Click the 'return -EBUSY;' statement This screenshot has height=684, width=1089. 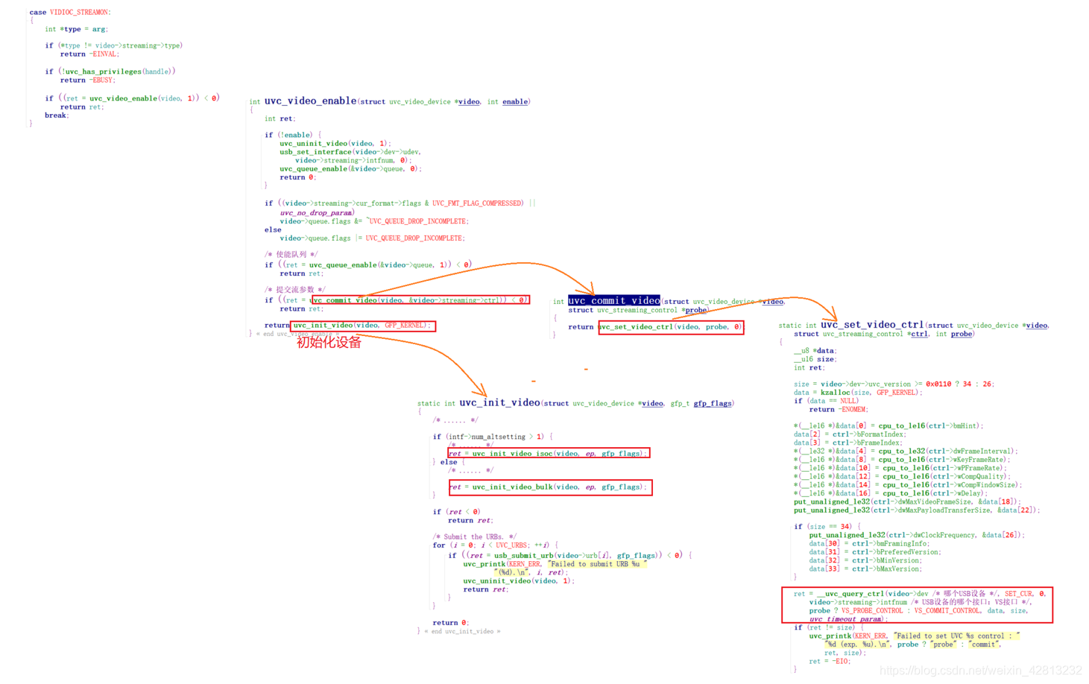88,80
